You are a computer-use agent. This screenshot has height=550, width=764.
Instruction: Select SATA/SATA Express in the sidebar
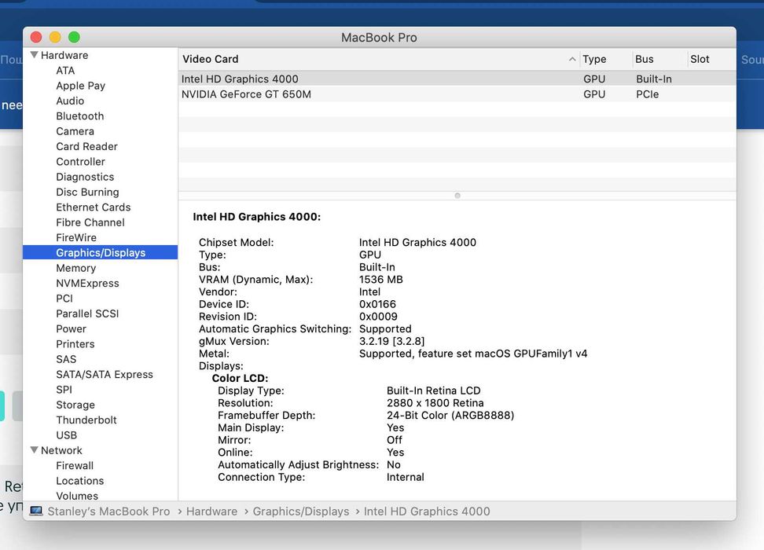pyautogui.click(x=105, y=374)
